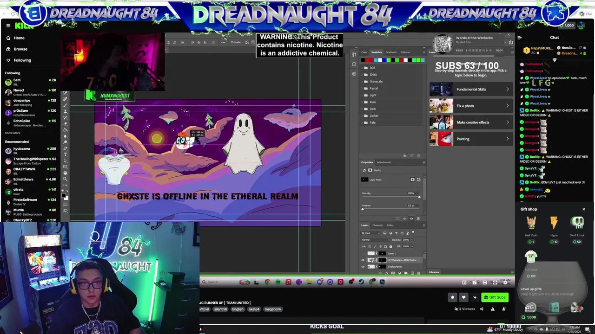The width and height of the screenshot is (595, 334).
Task: Switch to the Paths tab
Action: [390, 225]
